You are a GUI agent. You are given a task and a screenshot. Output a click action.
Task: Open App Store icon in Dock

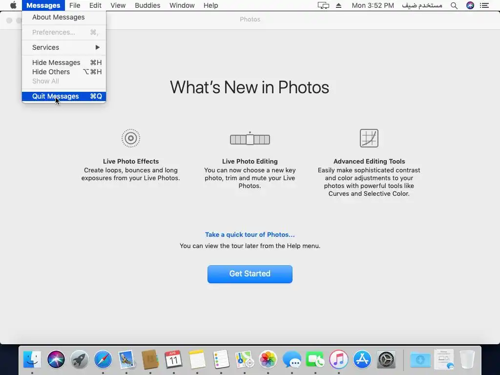click(x=362, y=359)
